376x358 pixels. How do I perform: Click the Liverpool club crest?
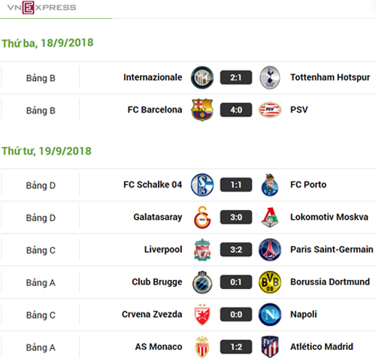click(x=202, y=250)
